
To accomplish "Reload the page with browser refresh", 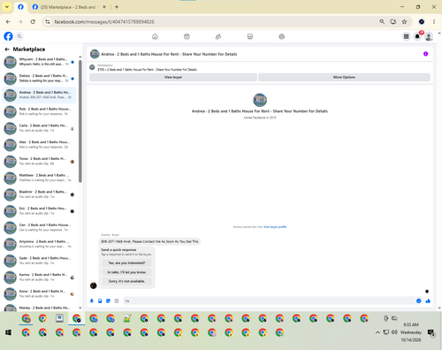I will click(33, 22).
